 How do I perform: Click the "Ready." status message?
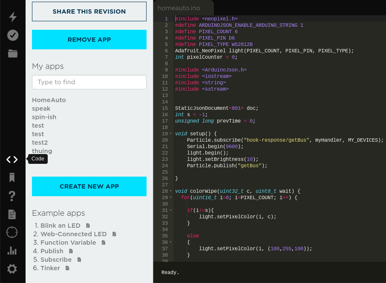point(170,272)
